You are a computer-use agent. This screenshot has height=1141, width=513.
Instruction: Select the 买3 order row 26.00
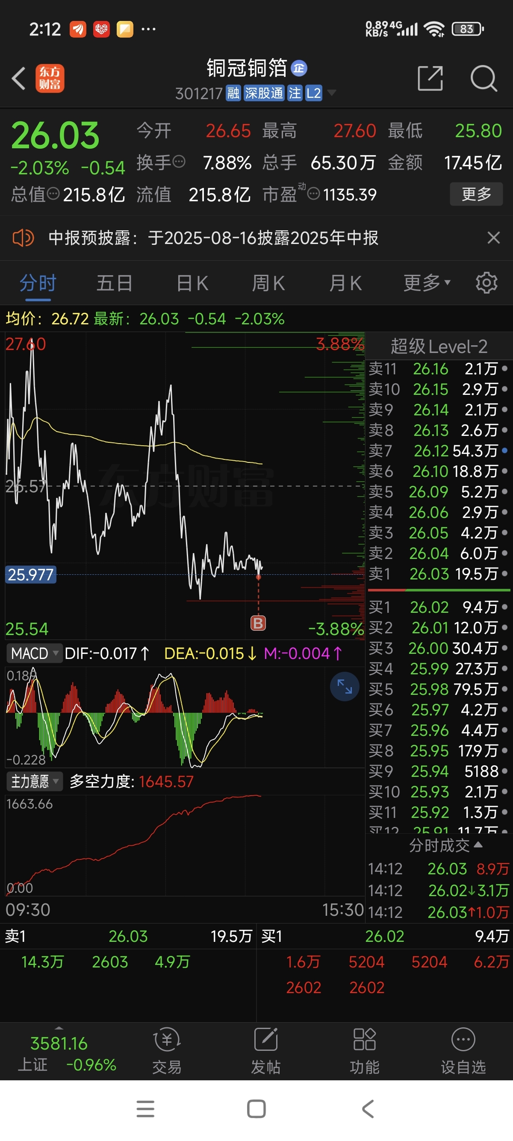tap(439, 648)
